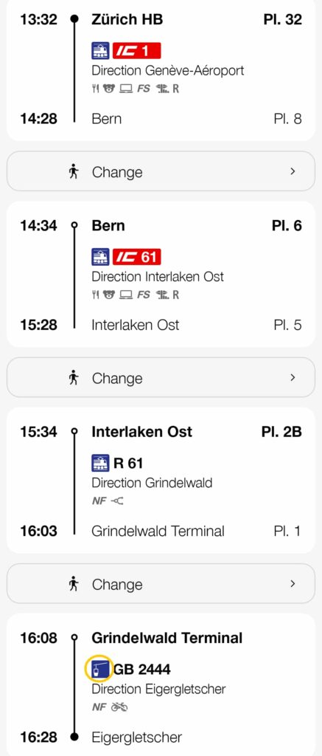The image size is (322, 756).
Task: Click the R 61 line label
Action: (128, 464)
